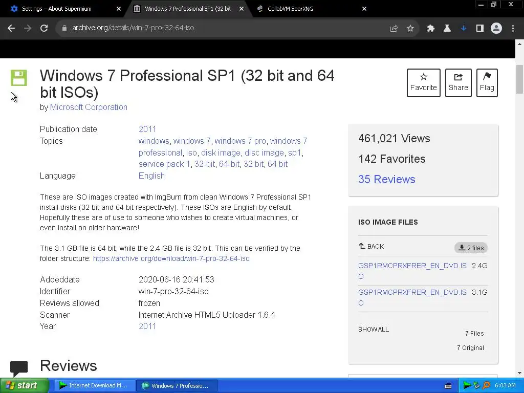Click the 'iso' topic link
The height and width of the screenshot is (393, 524).
[191, 152]
